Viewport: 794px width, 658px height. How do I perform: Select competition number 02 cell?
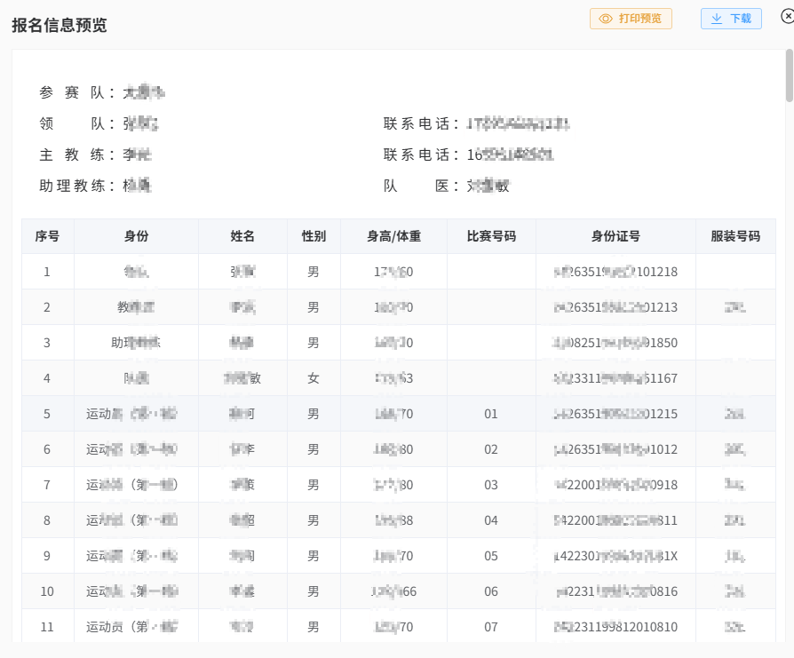click(x=491, y=449)
